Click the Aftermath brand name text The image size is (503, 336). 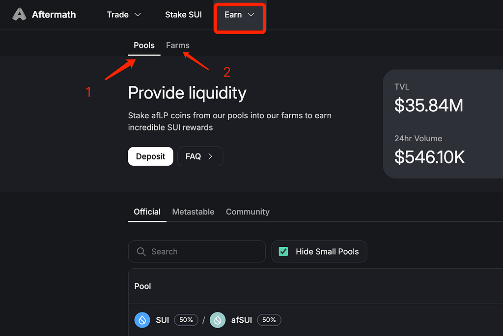coord(54,14)
